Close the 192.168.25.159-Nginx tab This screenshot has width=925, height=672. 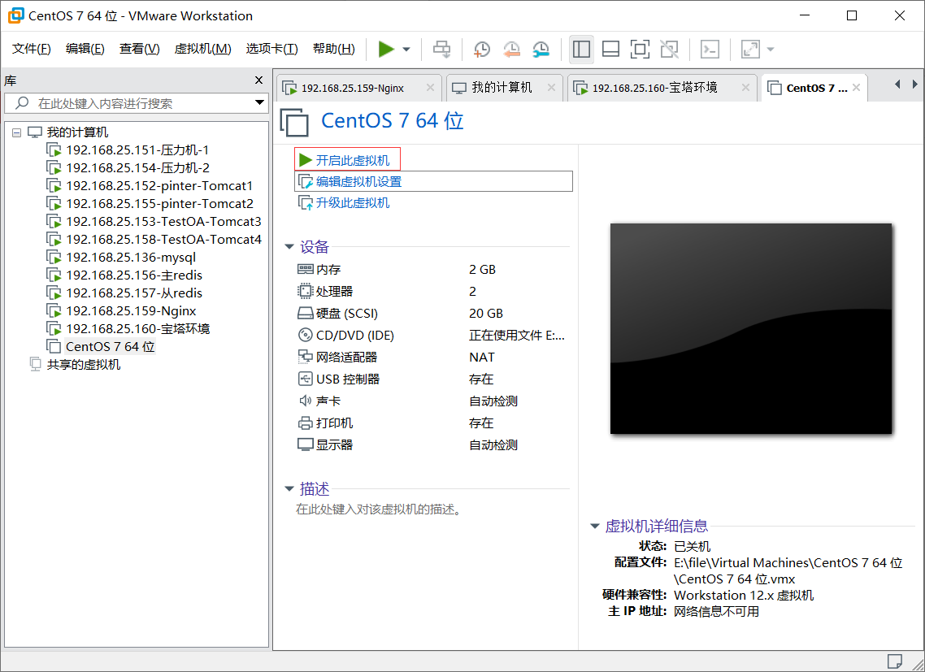pos(430,87)
